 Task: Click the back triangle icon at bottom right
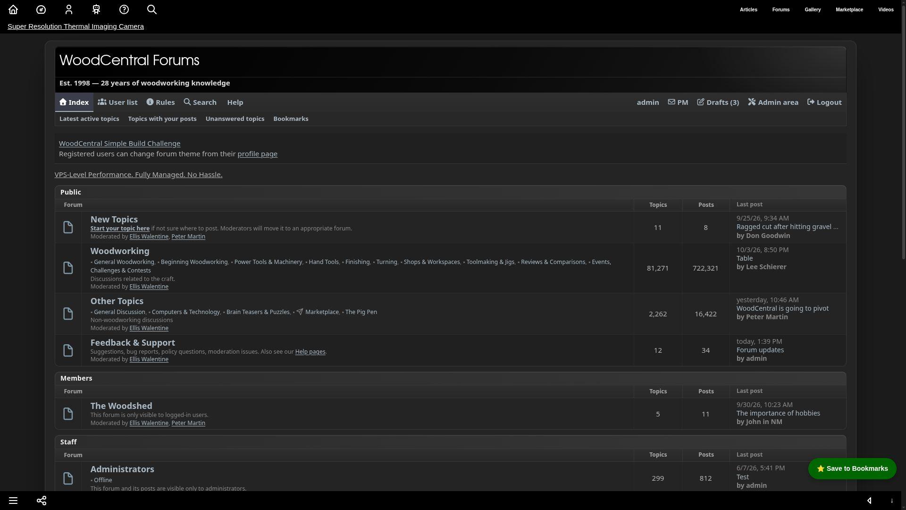(x=869, y=501)
